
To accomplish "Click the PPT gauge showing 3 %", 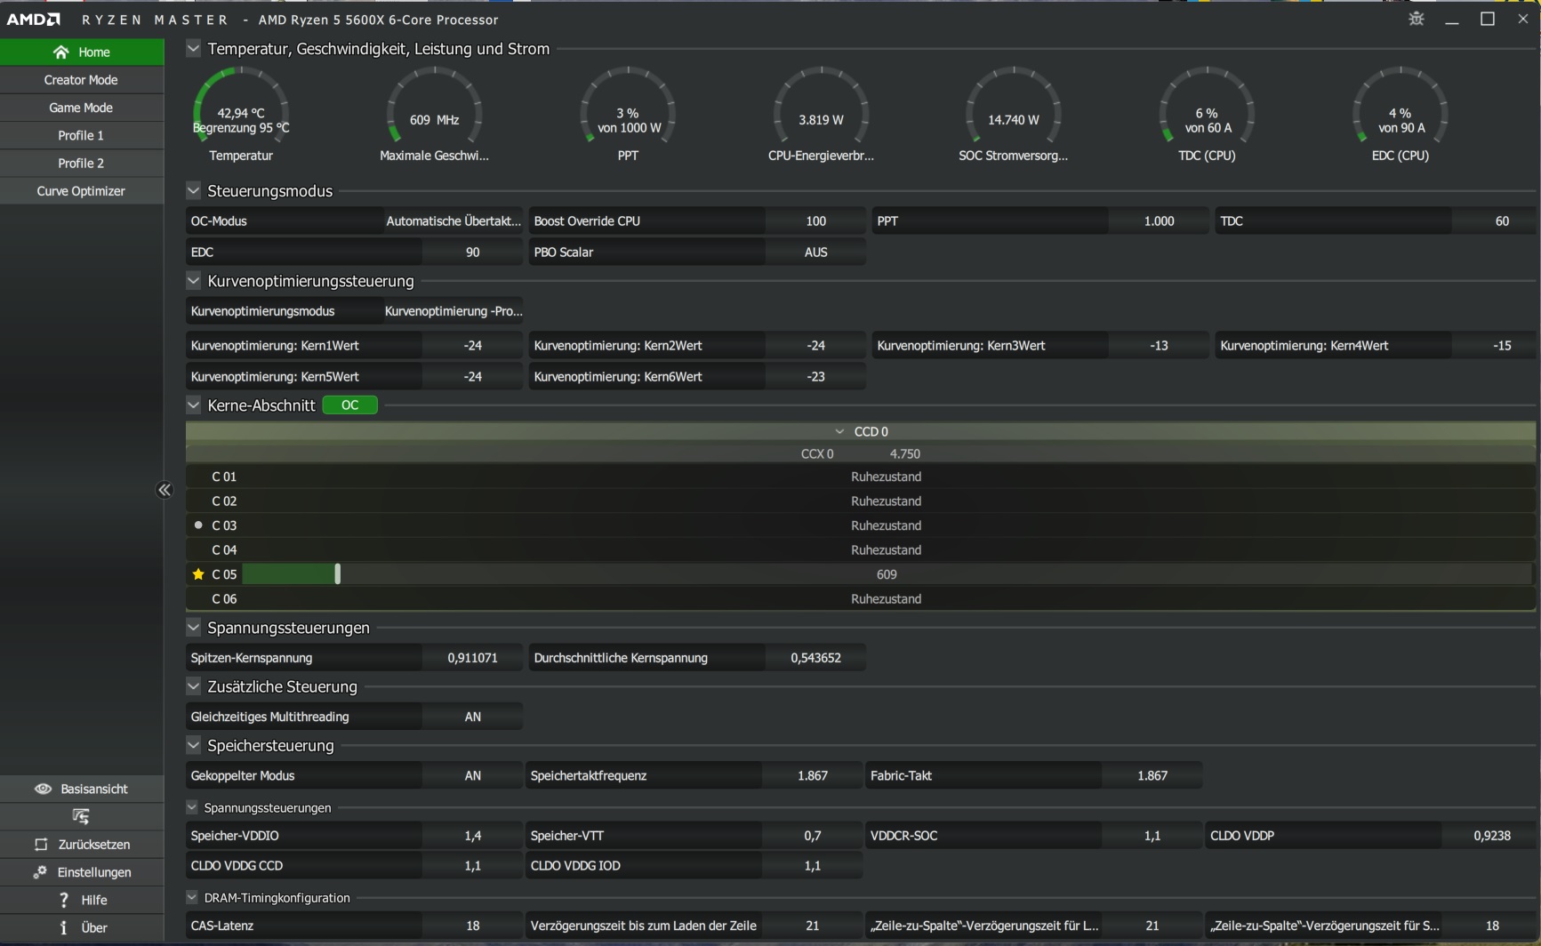I will pyautogui.click(x=628, y=116).
